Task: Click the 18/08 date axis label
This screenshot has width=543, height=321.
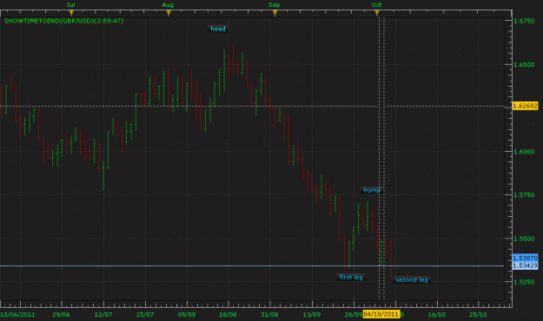Action: click(228, 314)
